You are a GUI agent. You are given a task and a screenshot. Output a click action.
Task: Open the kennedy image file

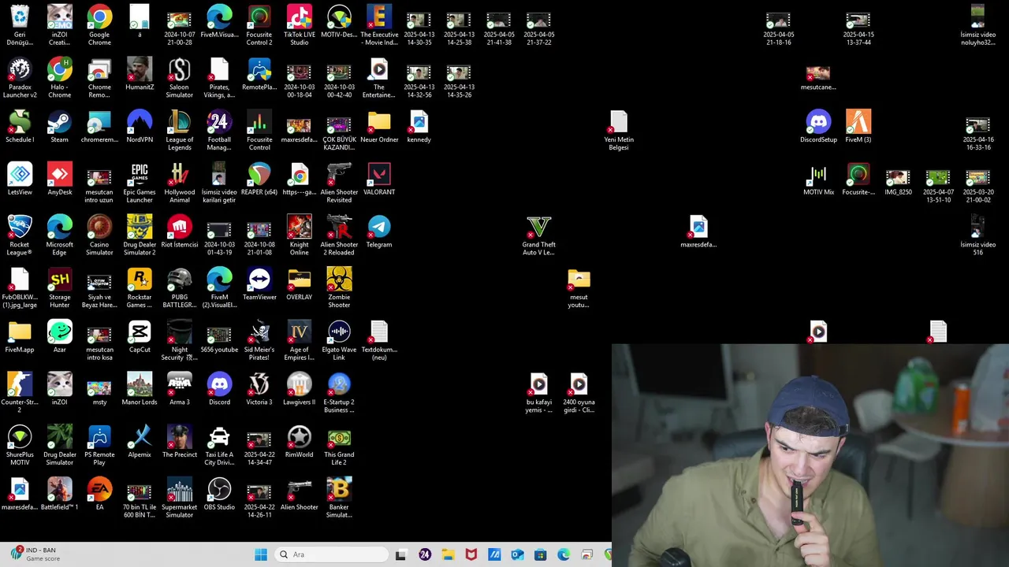[419, 126]
